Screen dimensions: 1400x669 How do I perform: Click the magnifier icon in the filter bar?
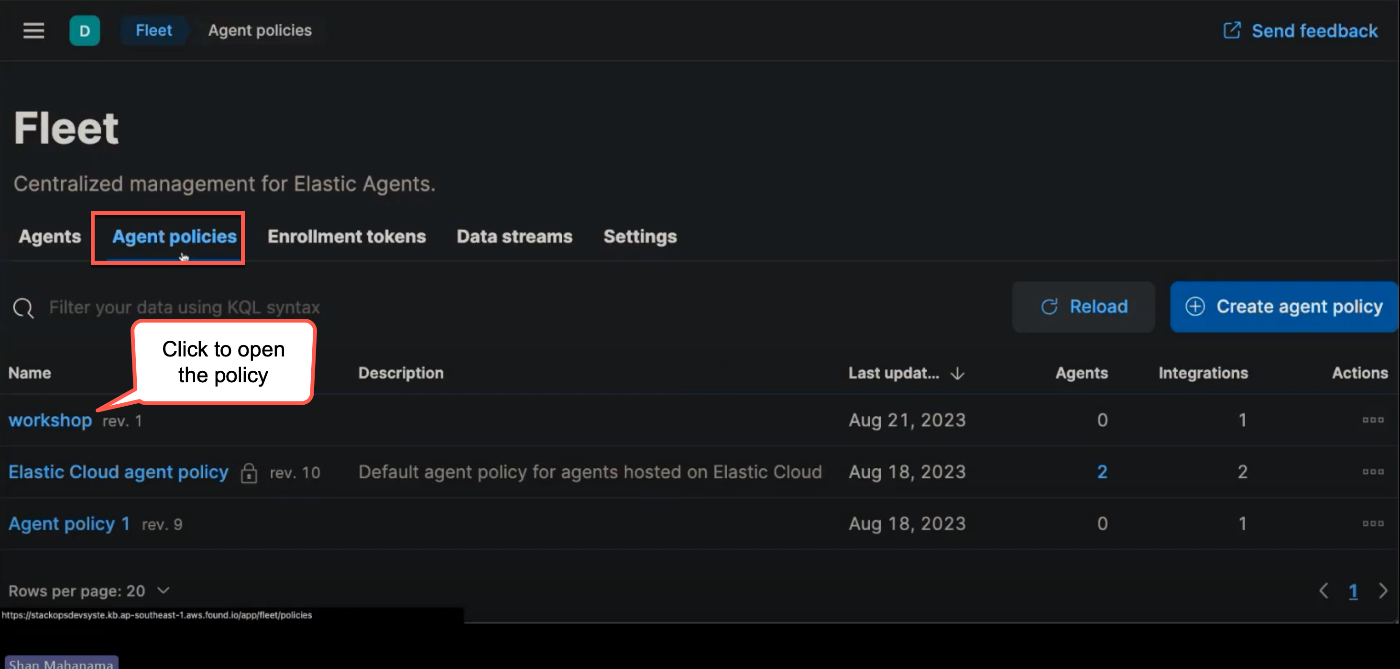22,307
